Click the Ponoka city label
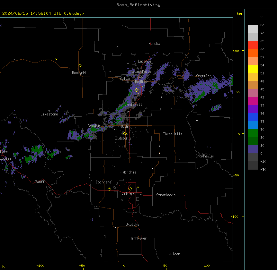Screen dimensions: 277x270 (x=154, y=44)
